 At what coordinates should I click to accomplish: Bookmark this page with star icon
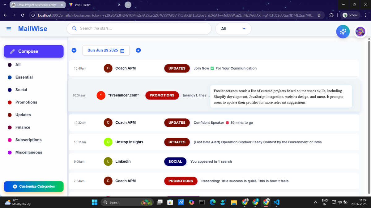(x=319, y=15)
